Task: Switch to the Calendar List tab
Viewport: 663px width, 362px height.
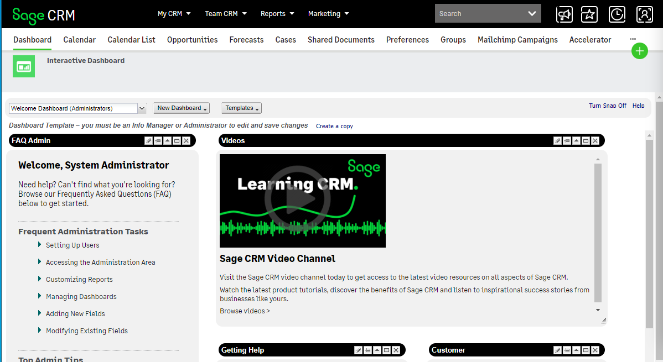Action: (x=131, y=40)
